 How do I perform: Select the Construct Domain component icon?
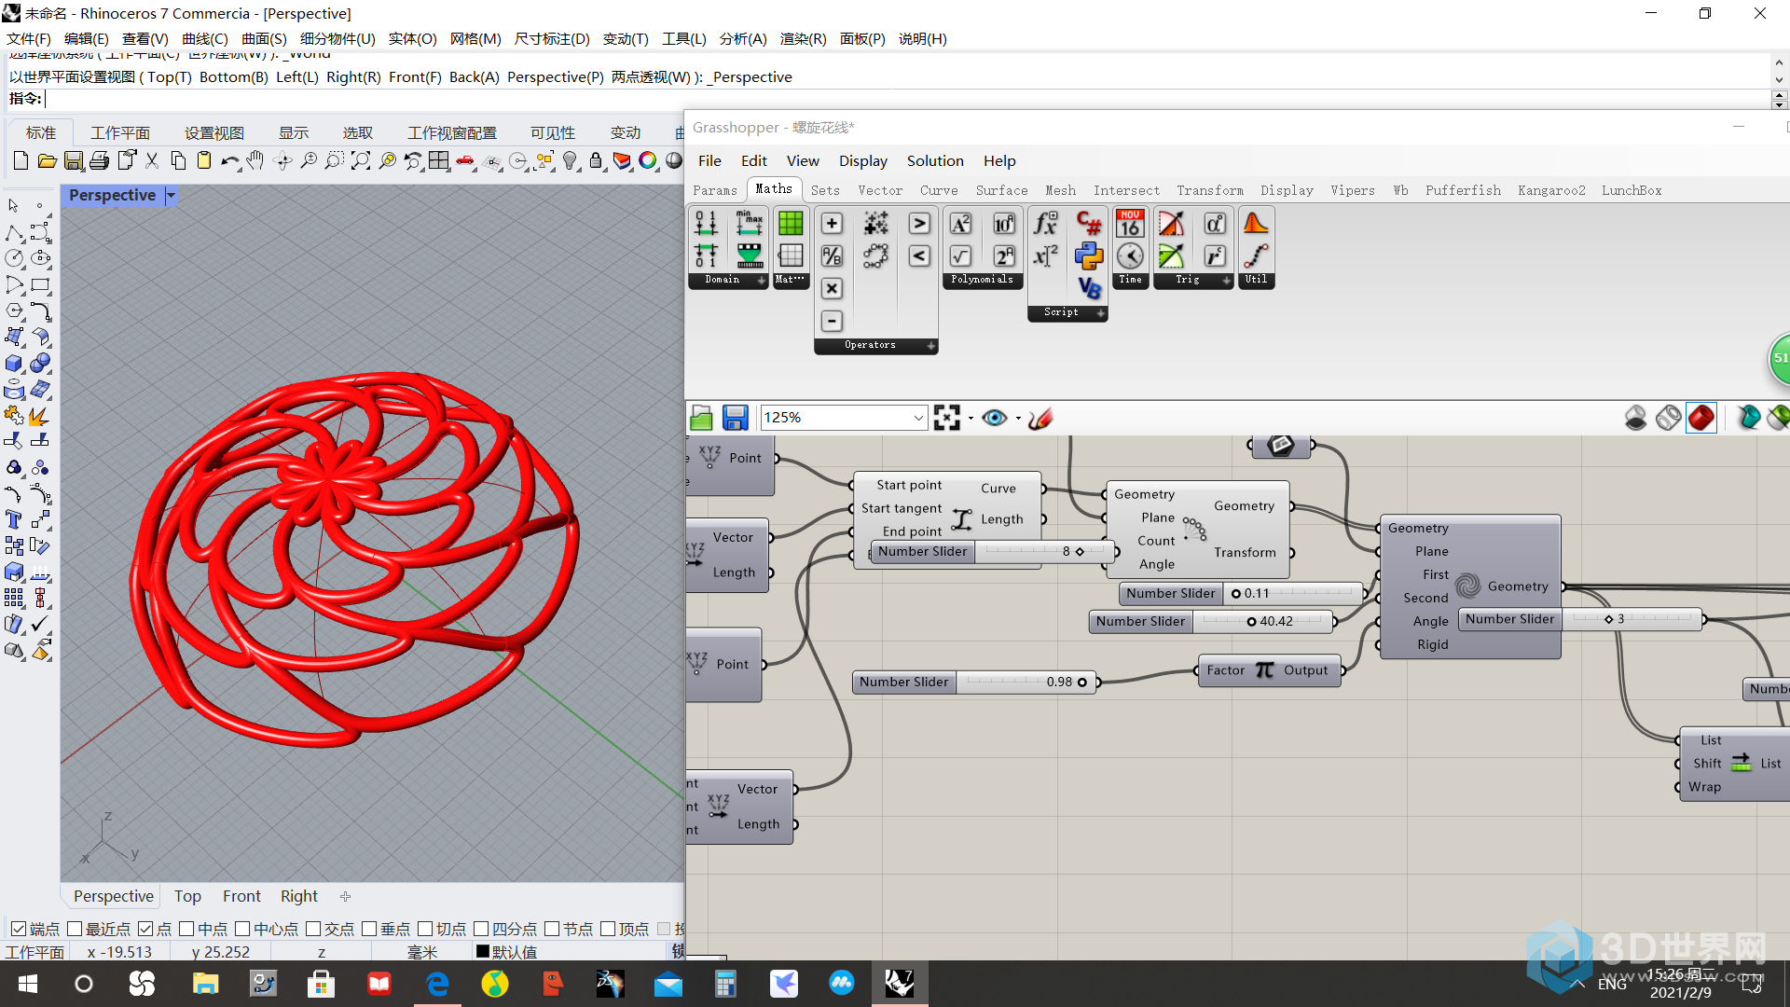pyautogui.click(x=706, y=224)
